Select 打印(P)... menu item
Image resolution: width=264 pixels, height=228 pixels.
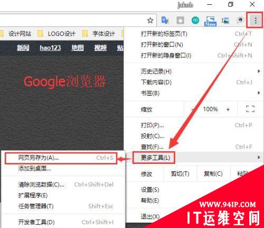(194, 125)
